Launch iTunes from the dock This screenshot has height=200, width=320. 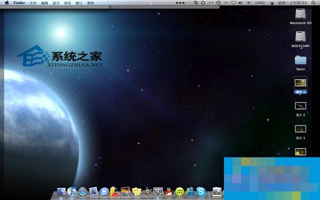coord(72,191)
